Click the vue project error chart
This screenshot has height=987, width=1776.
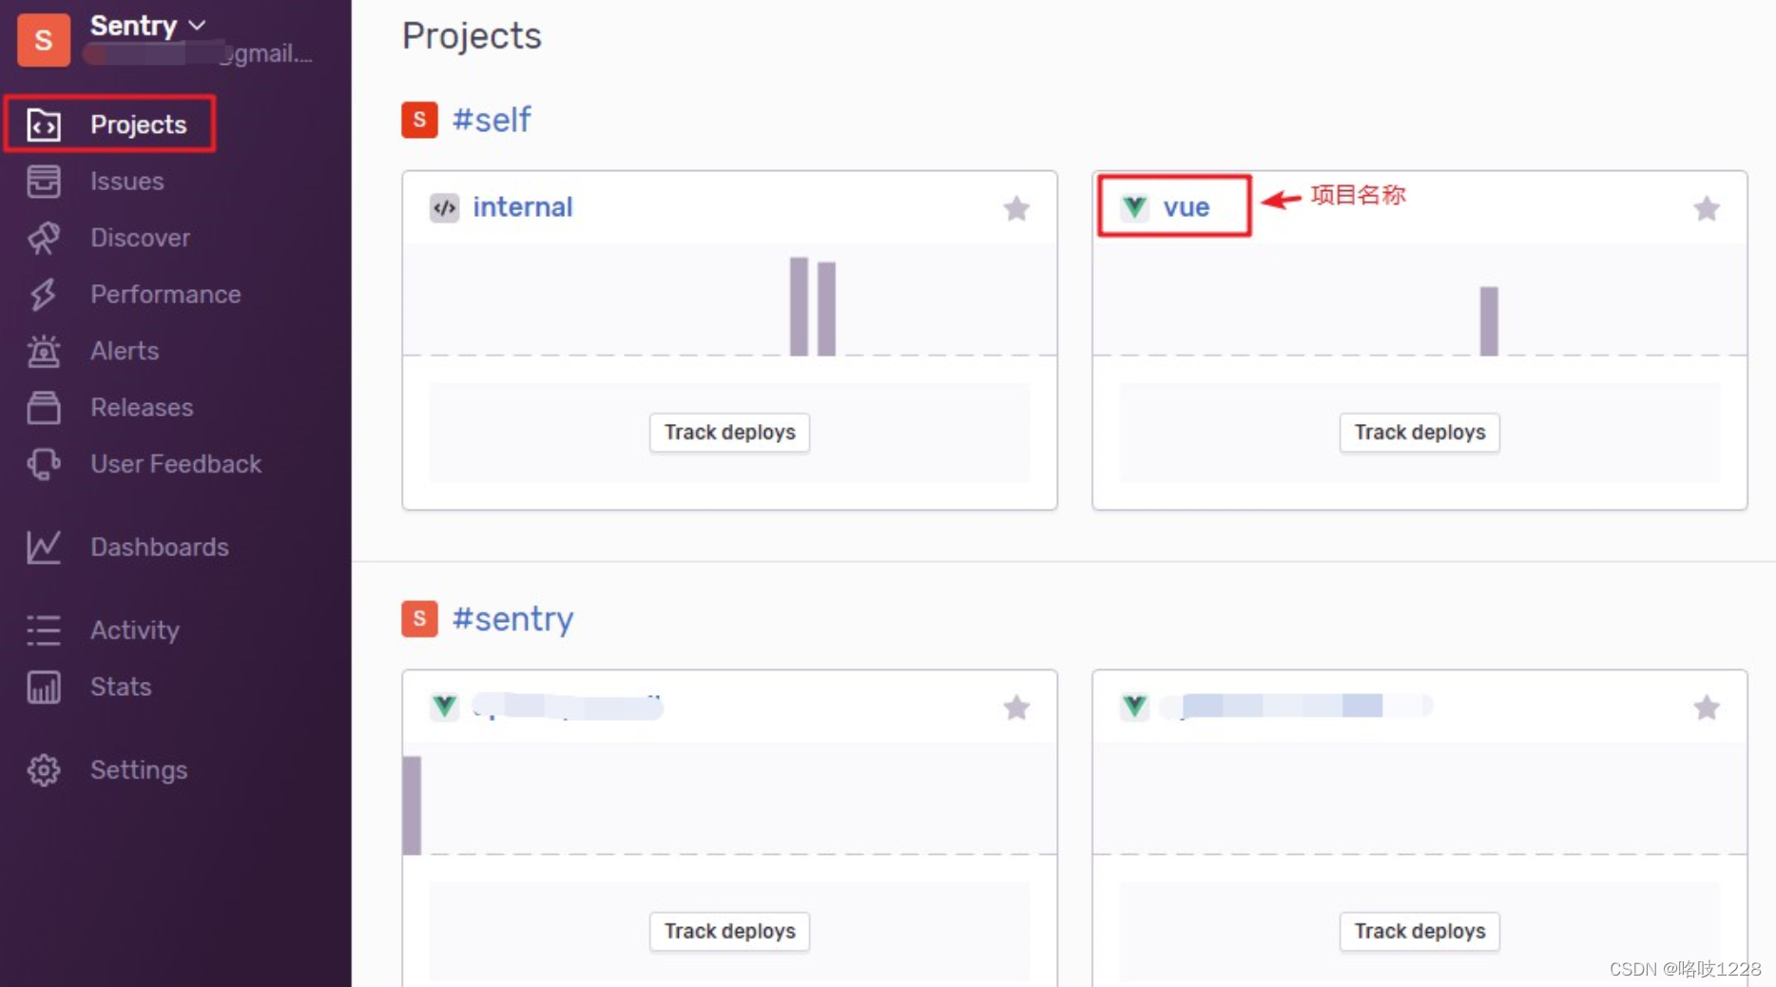click(x=1419, y=300)
